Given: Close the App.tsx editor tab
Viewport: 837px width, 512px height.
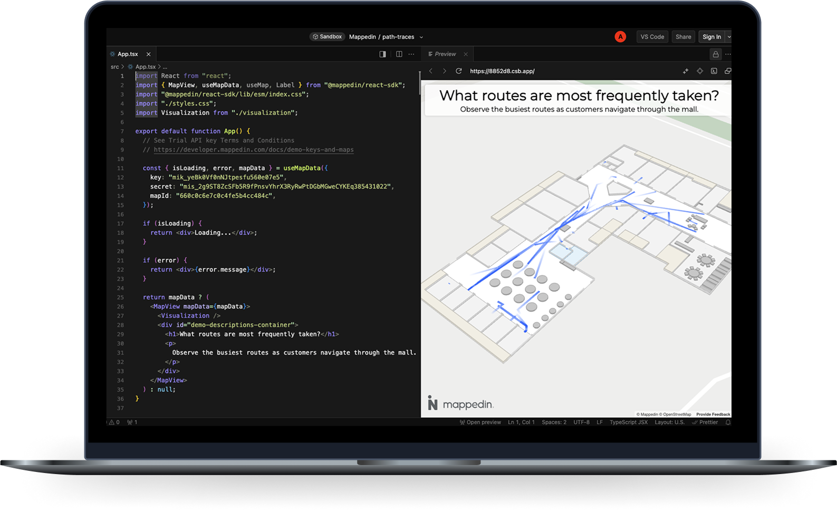Looking at the screenshot, I should tap(149, 54).
